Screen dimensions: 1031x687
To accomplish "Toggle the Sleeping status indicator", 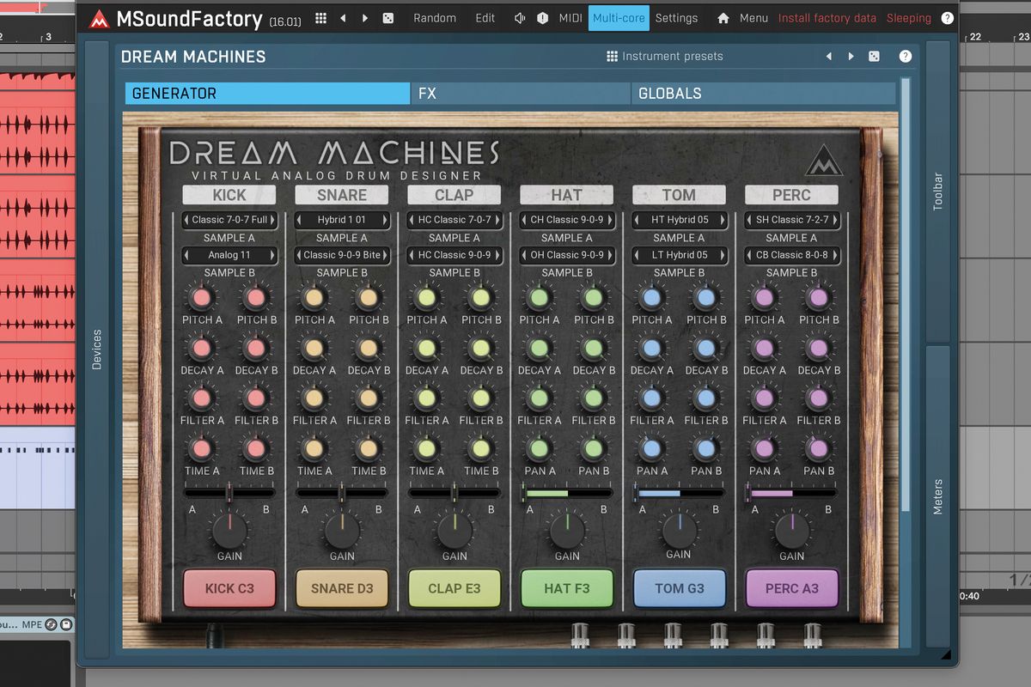I will [x=908, y=17].
